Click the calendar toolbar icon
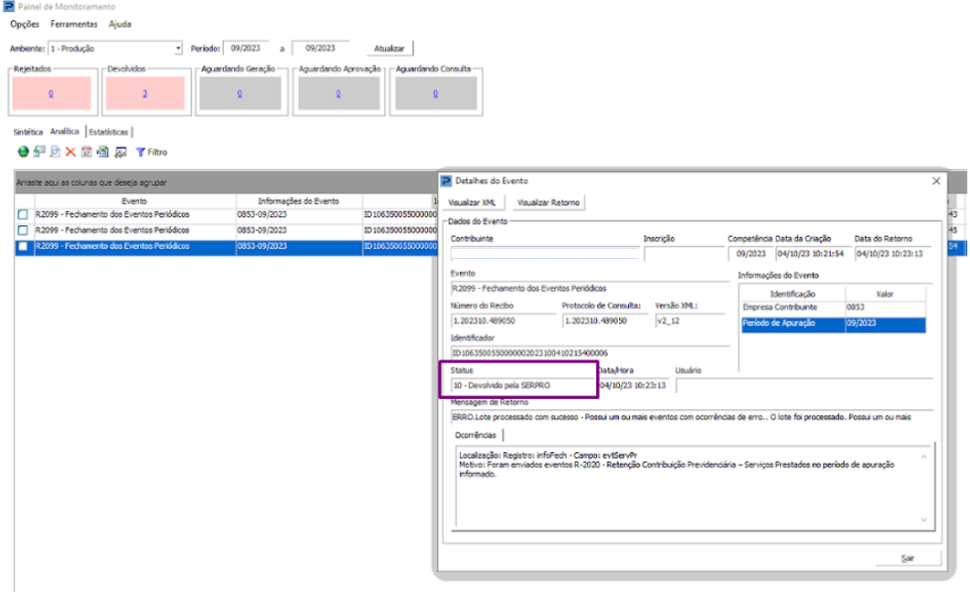The width and height of the screenshot is (970, 592). 87,152
